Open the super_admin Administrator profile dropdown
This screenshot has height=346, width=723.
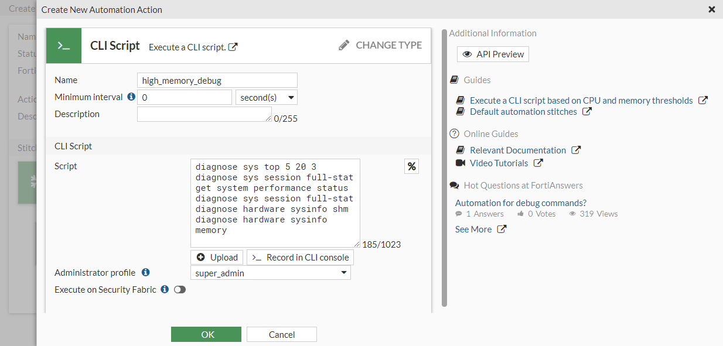(x=270, y=272)
